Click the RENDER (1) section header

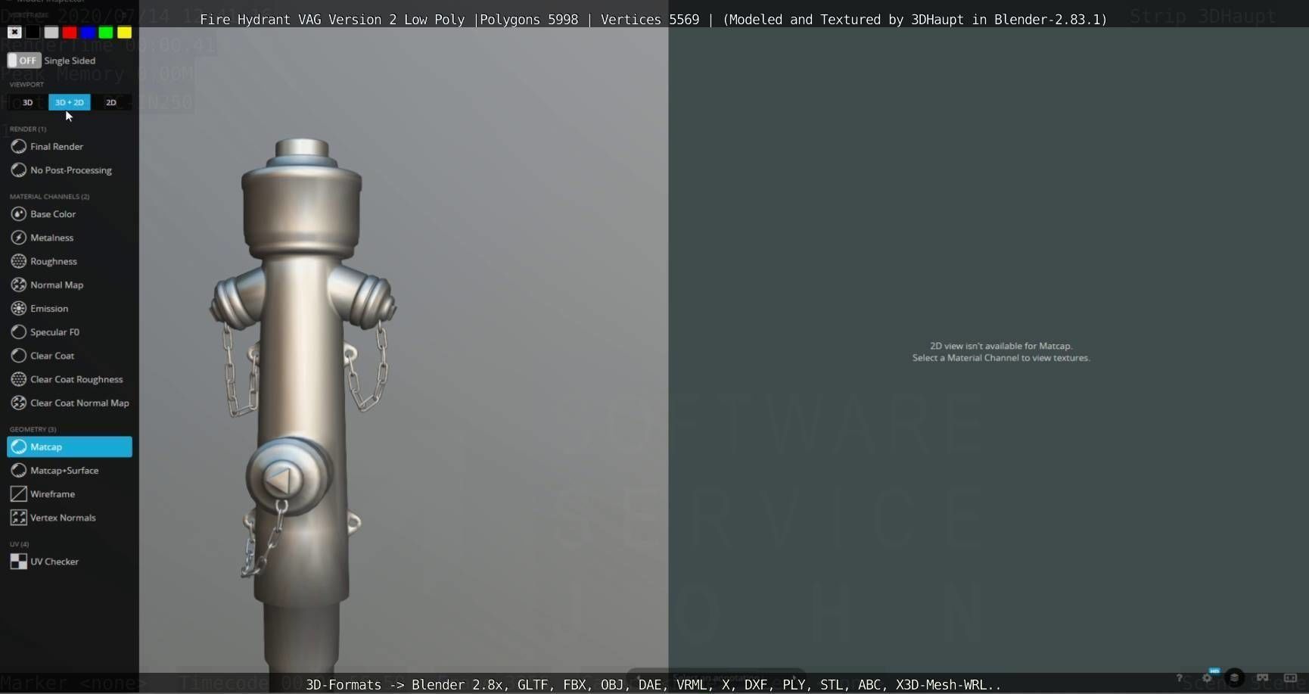[x=28, y=129]
